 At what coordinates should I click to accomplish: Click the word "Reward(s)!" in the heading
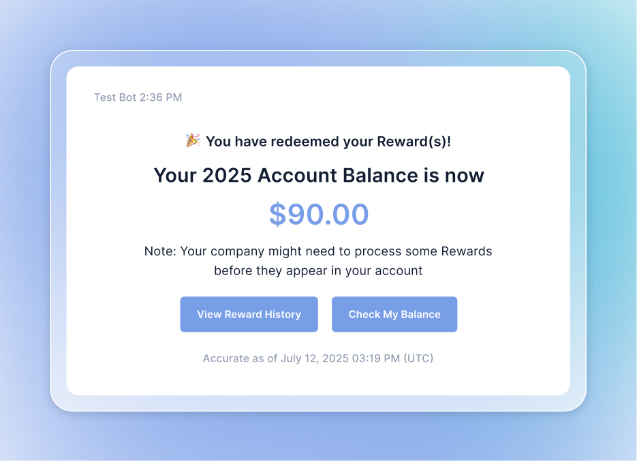pos(414,142)
